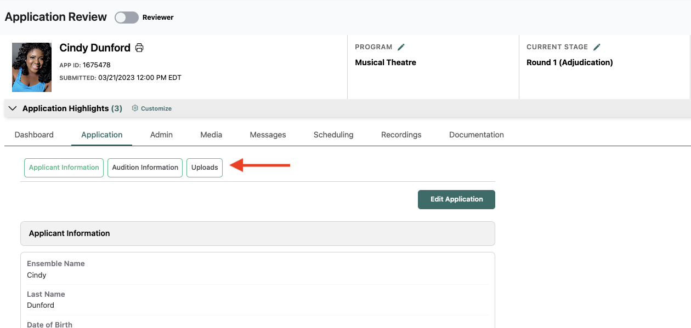
Task: Open the Scheduling tab
Action: [x=333, y=135]
